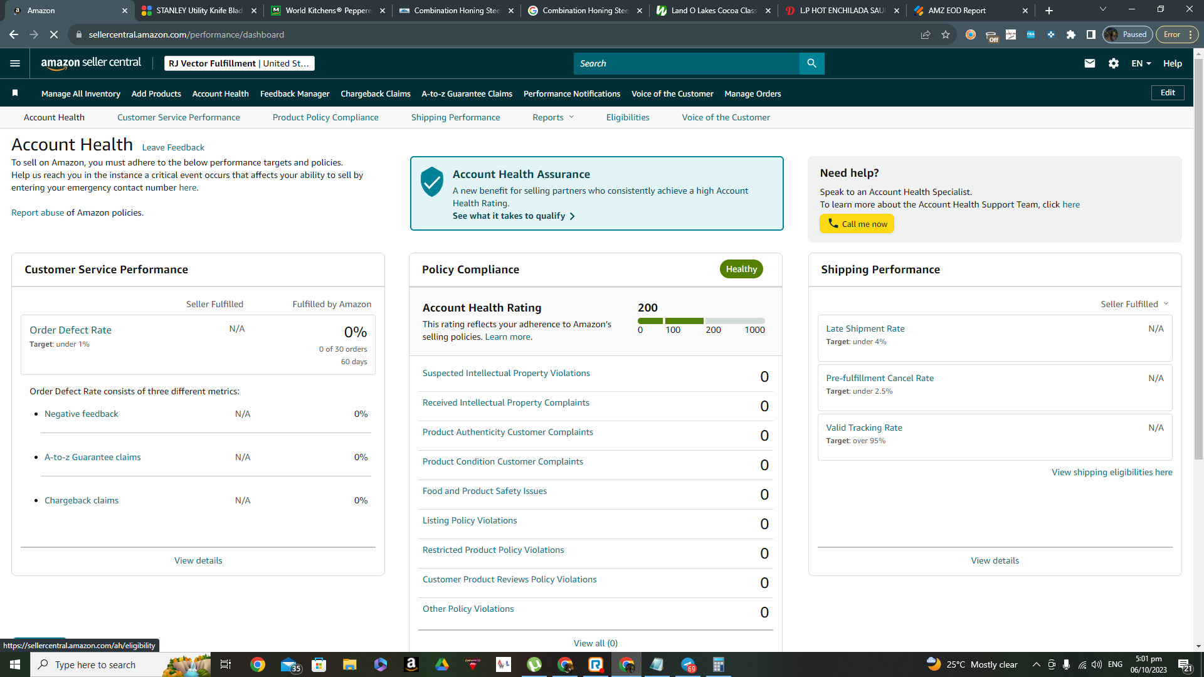This screenshot has width=1204, height=677.
Task: Click the browser address bar URL
Action: pos(186,34)
